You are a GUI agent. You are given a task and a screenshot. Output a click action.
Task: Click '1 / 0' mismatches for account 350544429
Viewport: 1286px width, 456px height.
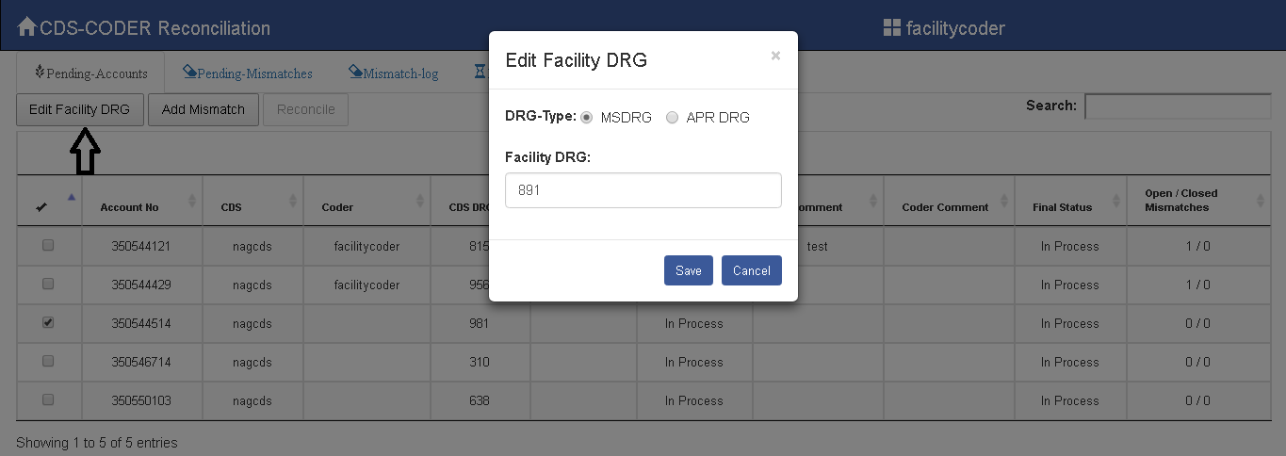(x=1197, y=285)
